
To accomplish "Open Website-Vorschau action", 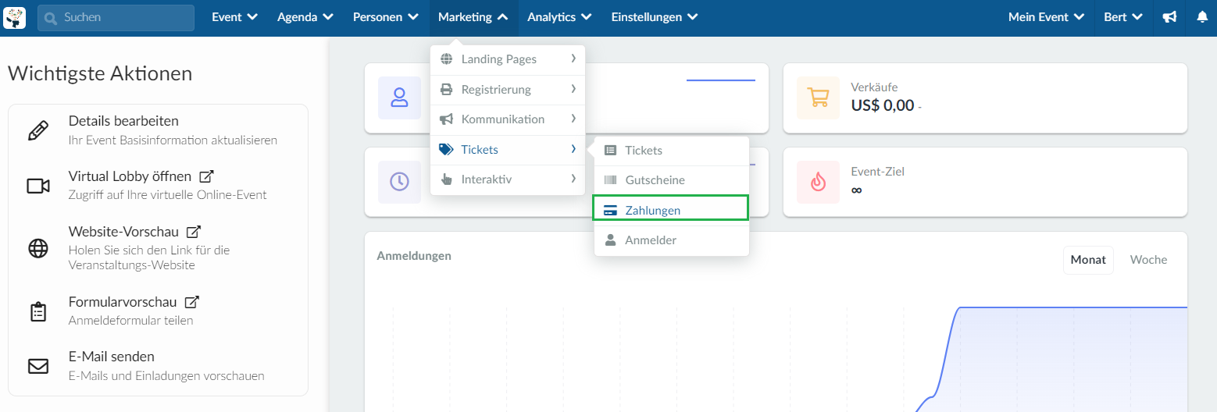I will click(159, 248).
